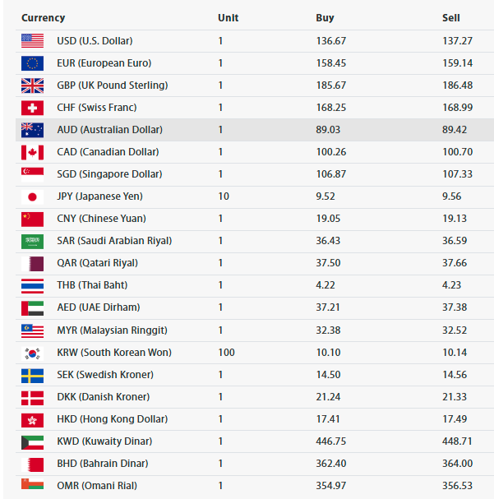The height and width of the screenshot is (499, 494).
Task: Click the Canadian maple leaf flag
Action: click(x=32, y=152)
